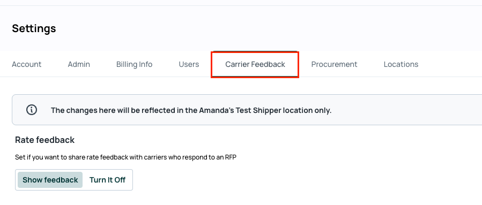The image size is (482, 205).
Task: Select the Show feedback option
Action: pyautogui.click(x=50, y=180)
